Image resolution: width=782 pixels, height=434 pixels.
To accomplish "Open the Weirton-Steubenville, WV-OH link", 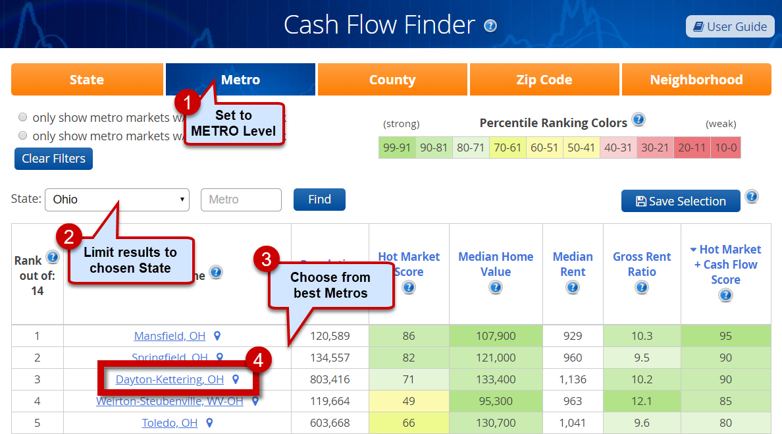I will point(170,401).
